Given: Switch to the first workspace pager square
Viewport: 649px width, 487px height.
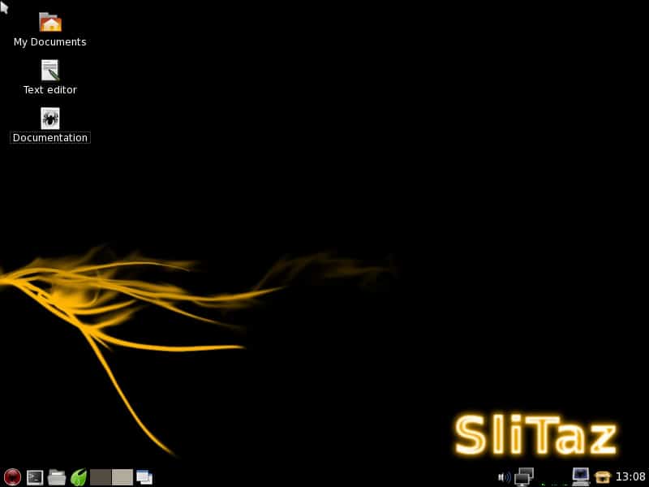Looking at the screenshot, I should [101, 476].
